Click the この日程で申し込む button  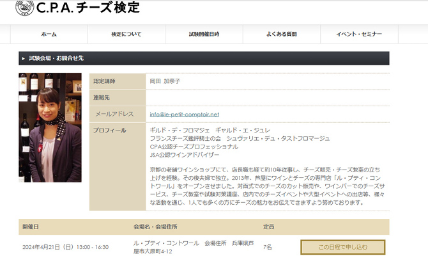click(x=343, y=247)
